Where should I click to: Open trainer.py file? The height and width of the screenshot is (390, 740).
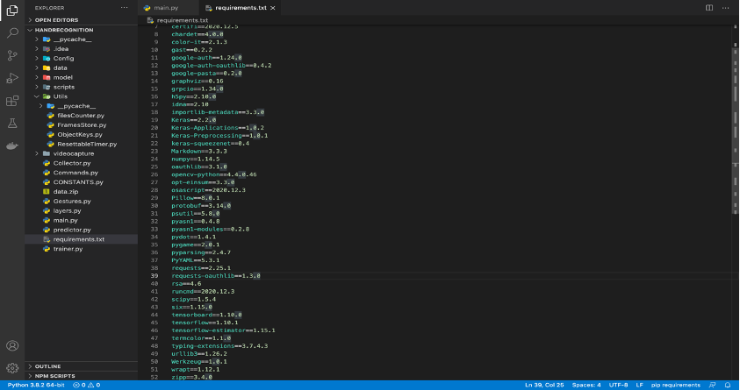pos(81,249)
